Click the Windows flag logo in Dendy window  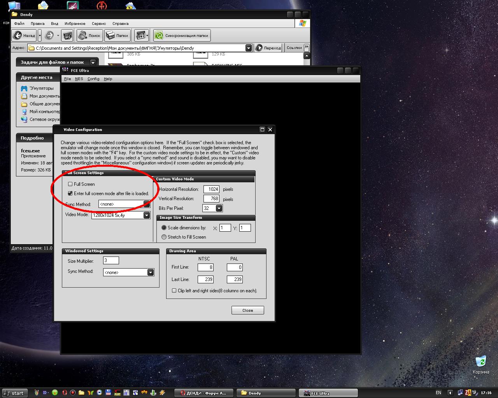303,23
